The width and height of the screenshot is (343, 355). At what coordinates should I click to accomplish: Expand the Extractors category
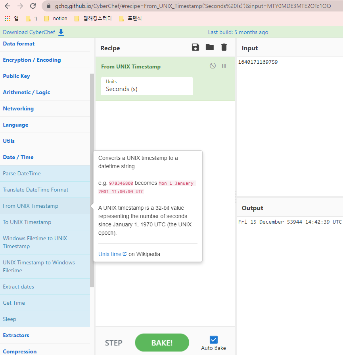pyautogui.click(x=45, y=336)
